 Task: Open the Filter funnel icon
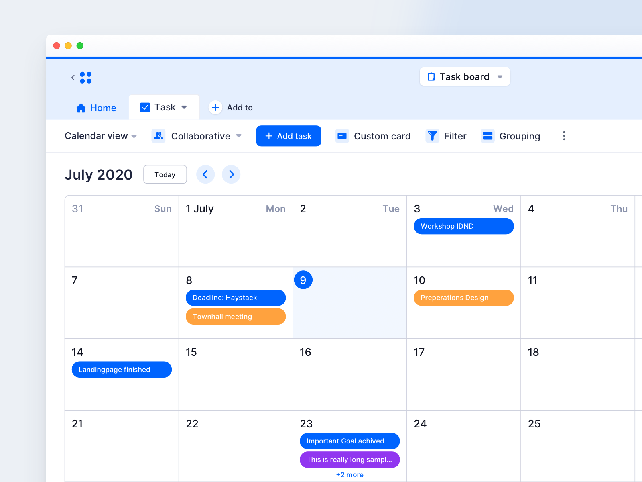click(x=432, y=136)
